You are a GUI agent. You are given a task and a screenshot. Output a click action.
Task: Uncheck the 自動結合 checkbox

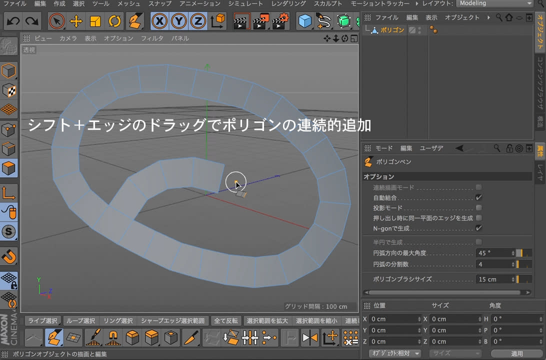(x=478, y=197)
